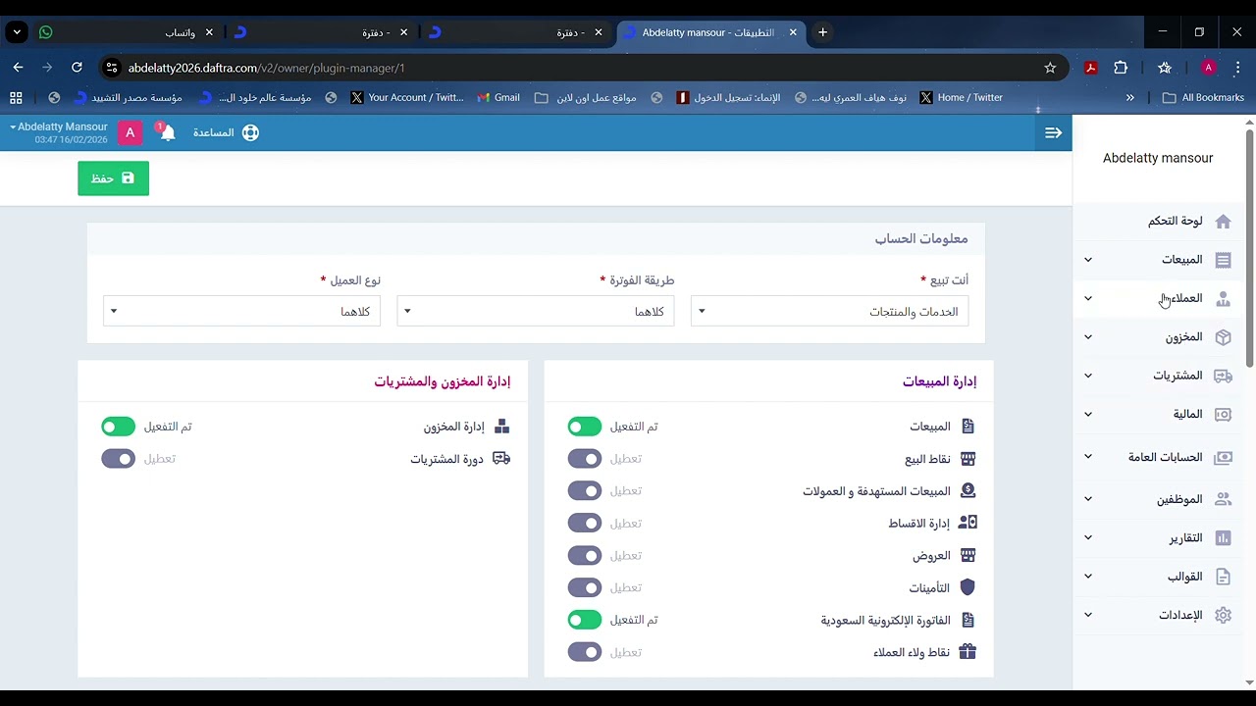This screenshot has height=706, width=1256.
Task: Open the التقارير menu item
Action: [x=1158, y=538]
